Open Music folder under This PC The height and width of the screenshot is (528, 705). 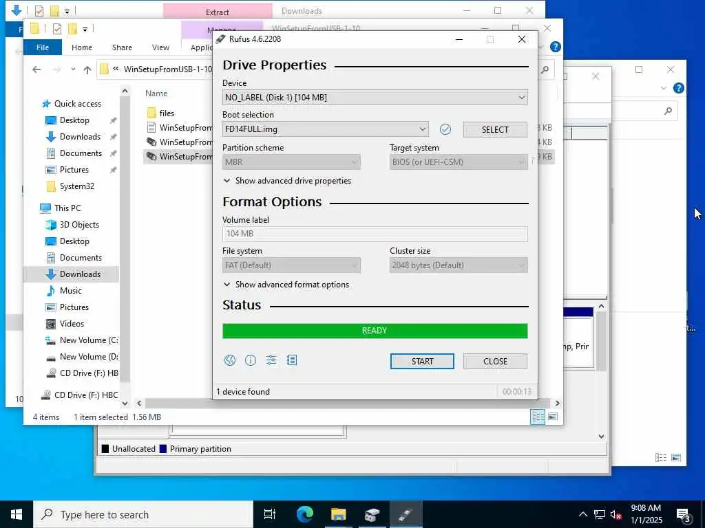point(71,291)
